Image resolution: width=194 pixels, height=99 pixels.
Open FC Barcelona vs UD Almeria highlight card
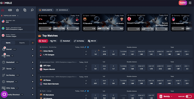[103, 23]
